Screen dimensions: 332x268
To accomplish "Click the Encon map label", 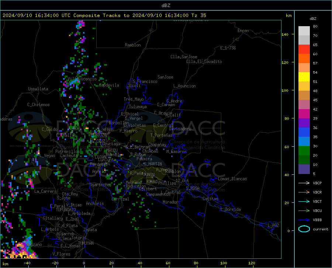I will (243, 31).
